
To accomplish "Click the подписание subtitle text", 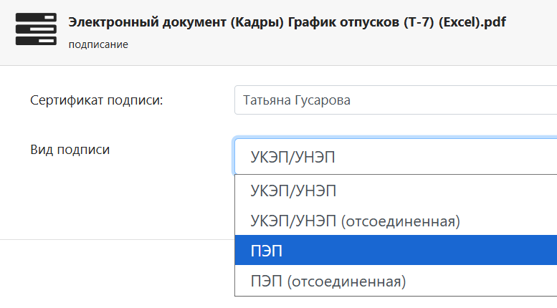I will pyautogui.click(x=98, y=44).
